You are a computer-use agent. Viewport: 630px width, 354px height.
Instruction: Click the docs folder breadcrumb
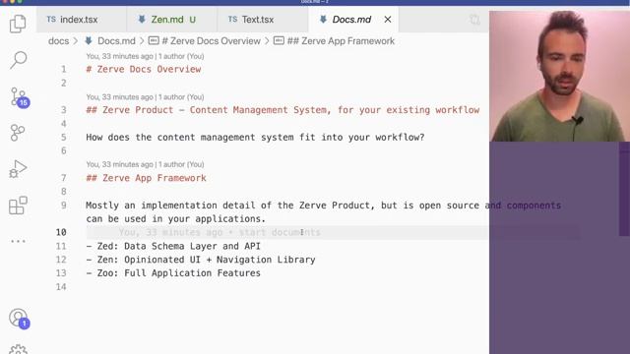coord(59,41)
